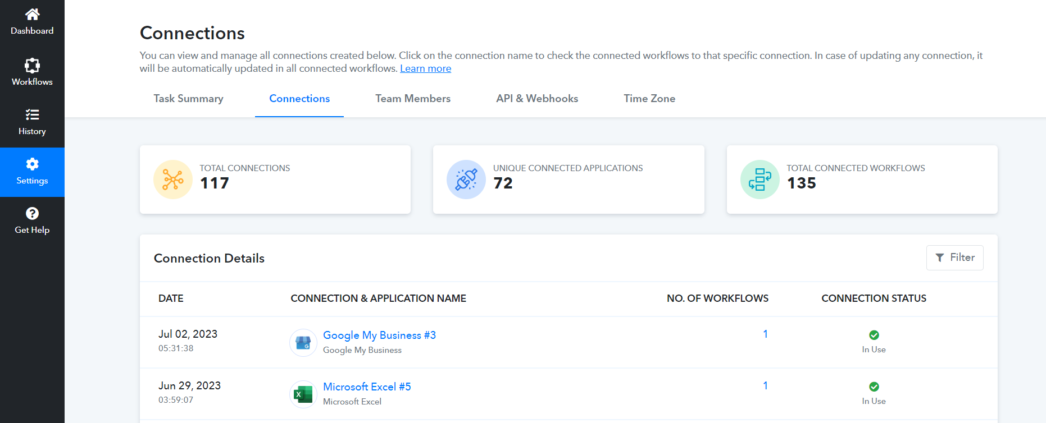Open Get Help question mark icon

[32, 213]
